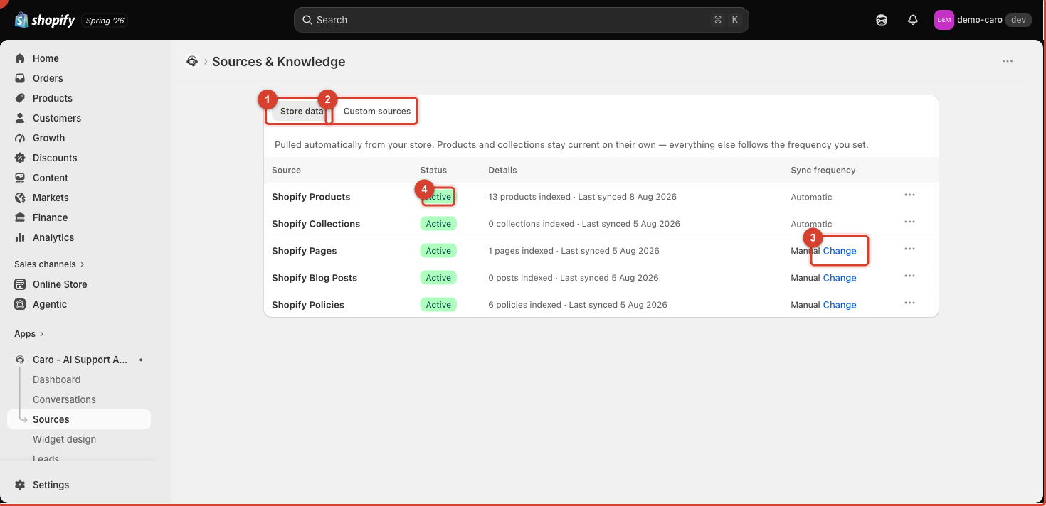
Task: Click the Home house icon
Action: point(20,58)
